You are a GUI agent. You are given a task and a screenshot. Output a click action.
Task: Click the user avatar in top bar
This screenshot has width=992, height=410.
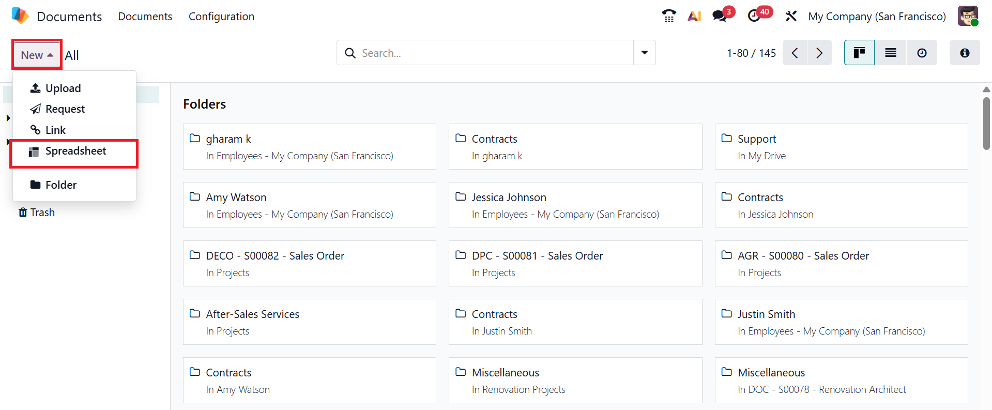click(967, 16)
